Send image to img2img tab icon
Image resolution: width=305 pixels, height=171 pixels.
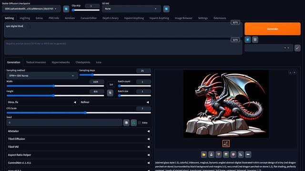click(219, 154)
